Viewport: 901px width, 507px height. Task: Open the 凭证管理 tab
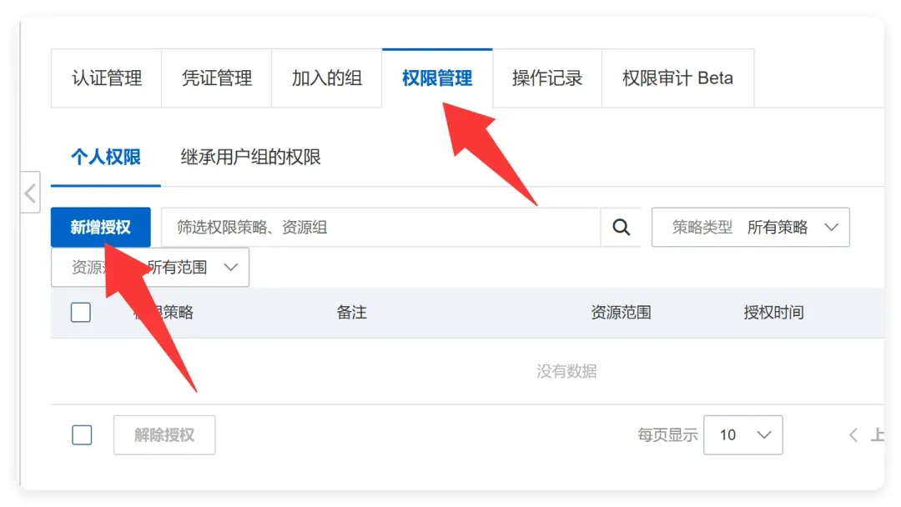[217, 78]
